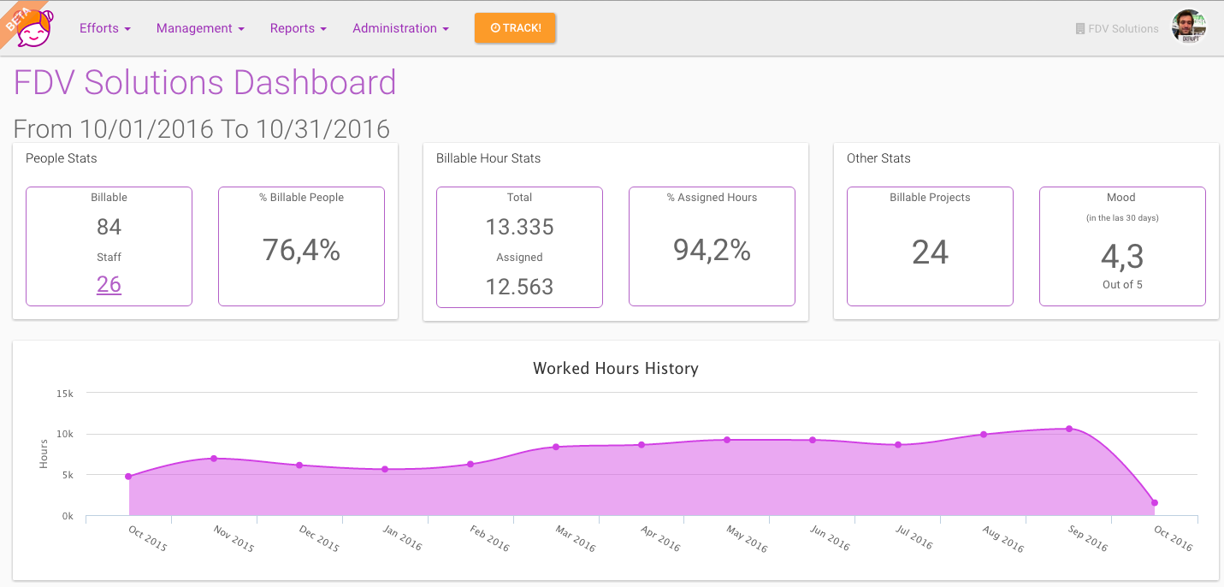This screenshot has height=587, width=1224.
Task: Click the Aug 2016 data point
Action: pos(984,435)
